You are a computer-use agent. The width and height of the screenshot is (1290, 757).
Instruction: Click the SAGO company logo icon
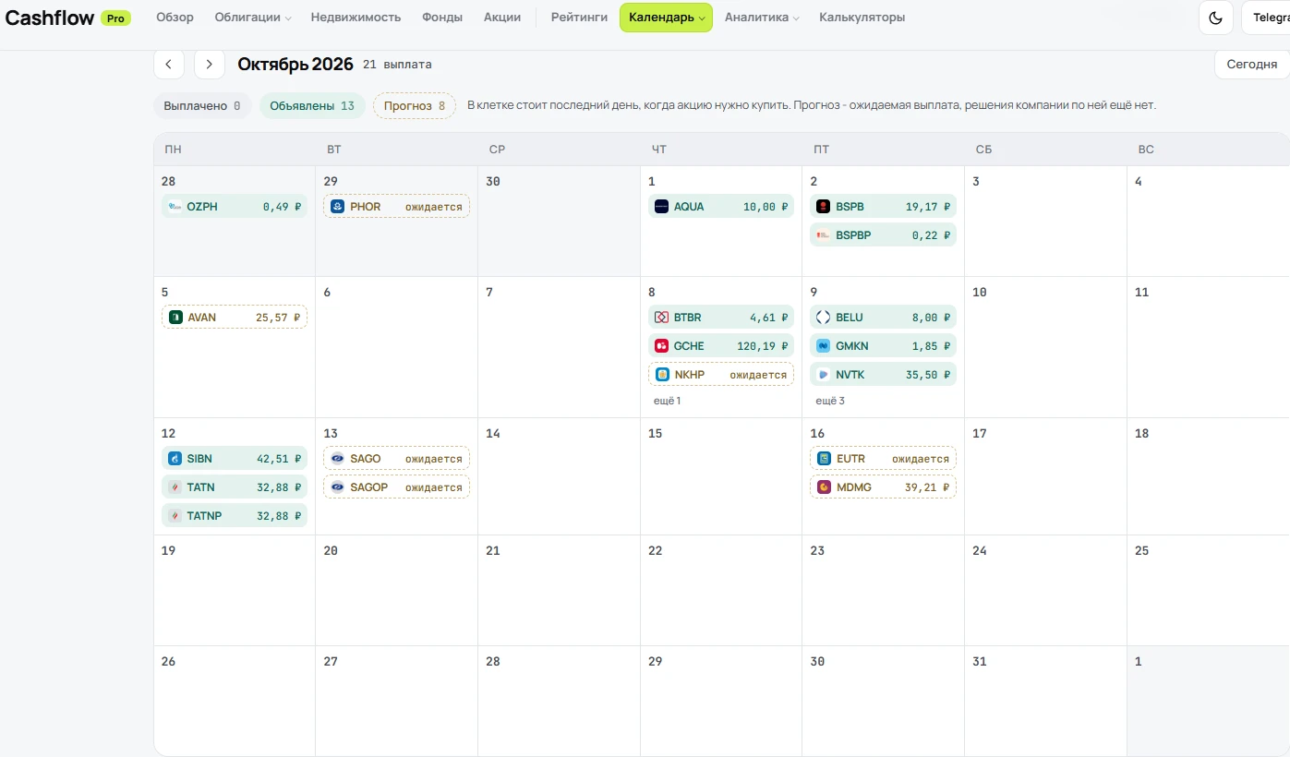[x=338, y=459]
